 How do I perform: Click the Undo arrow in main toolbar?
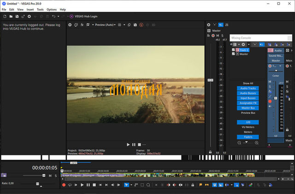pos(53,16)
